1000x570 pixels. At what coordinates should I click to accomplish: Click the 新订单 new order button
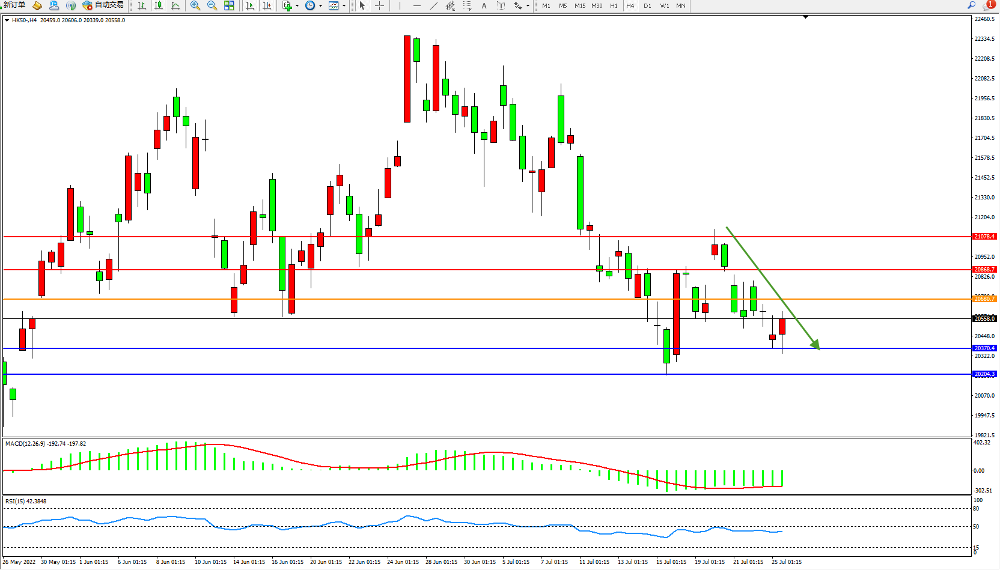click(x=14, y=5)
